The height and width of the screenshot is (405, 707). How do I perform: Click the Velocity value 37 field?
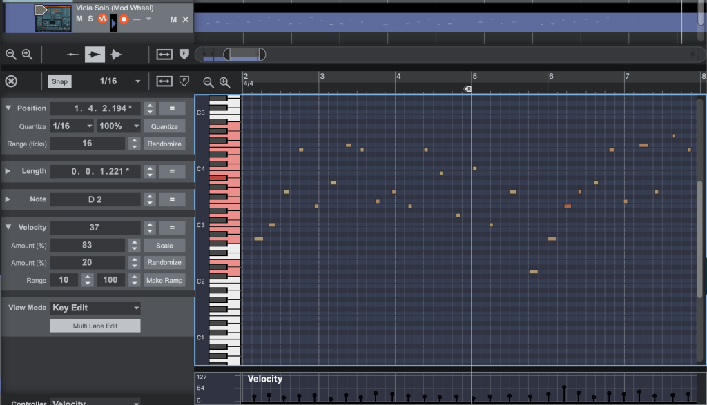coord(96,228)
